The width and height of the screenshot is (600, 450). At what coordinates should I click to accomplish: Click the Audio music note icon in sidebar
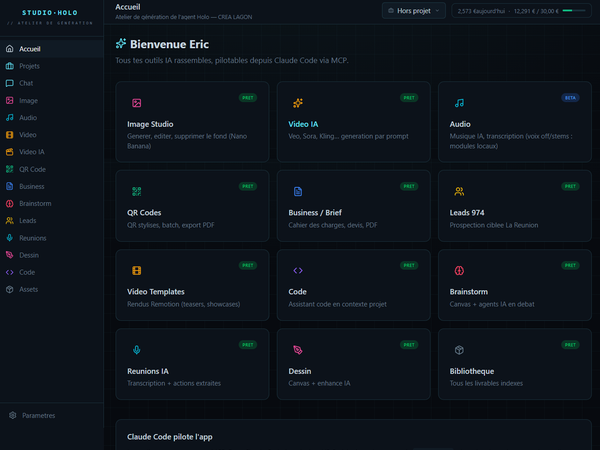pyautogui.click(x=9, y=117)
